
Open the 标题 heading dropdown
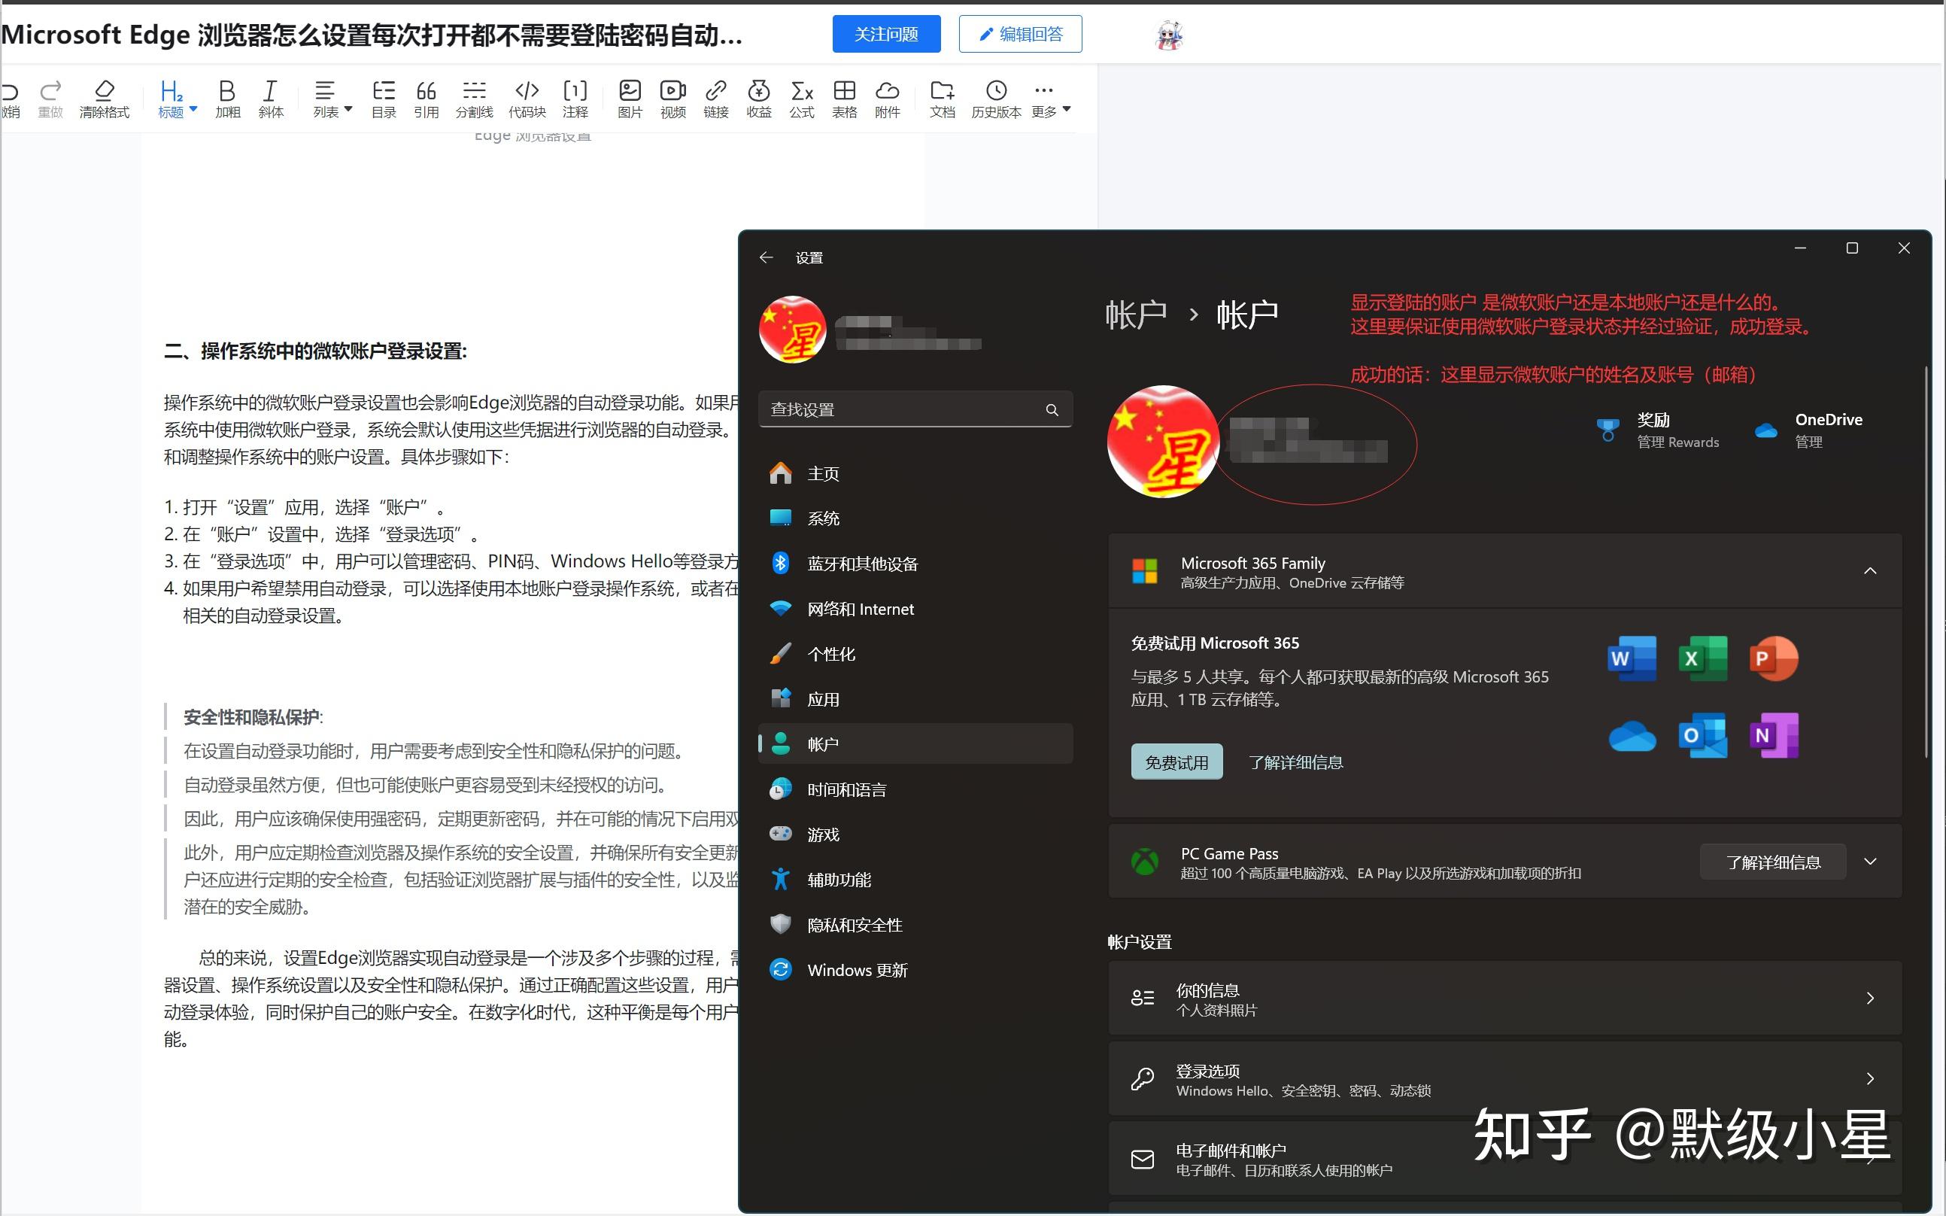pos(177,97)
